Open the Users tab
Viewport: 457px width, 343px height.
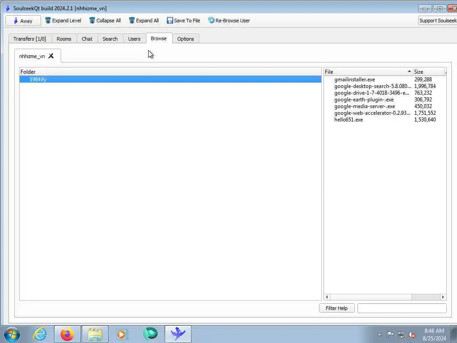click(x=134, y=39)
